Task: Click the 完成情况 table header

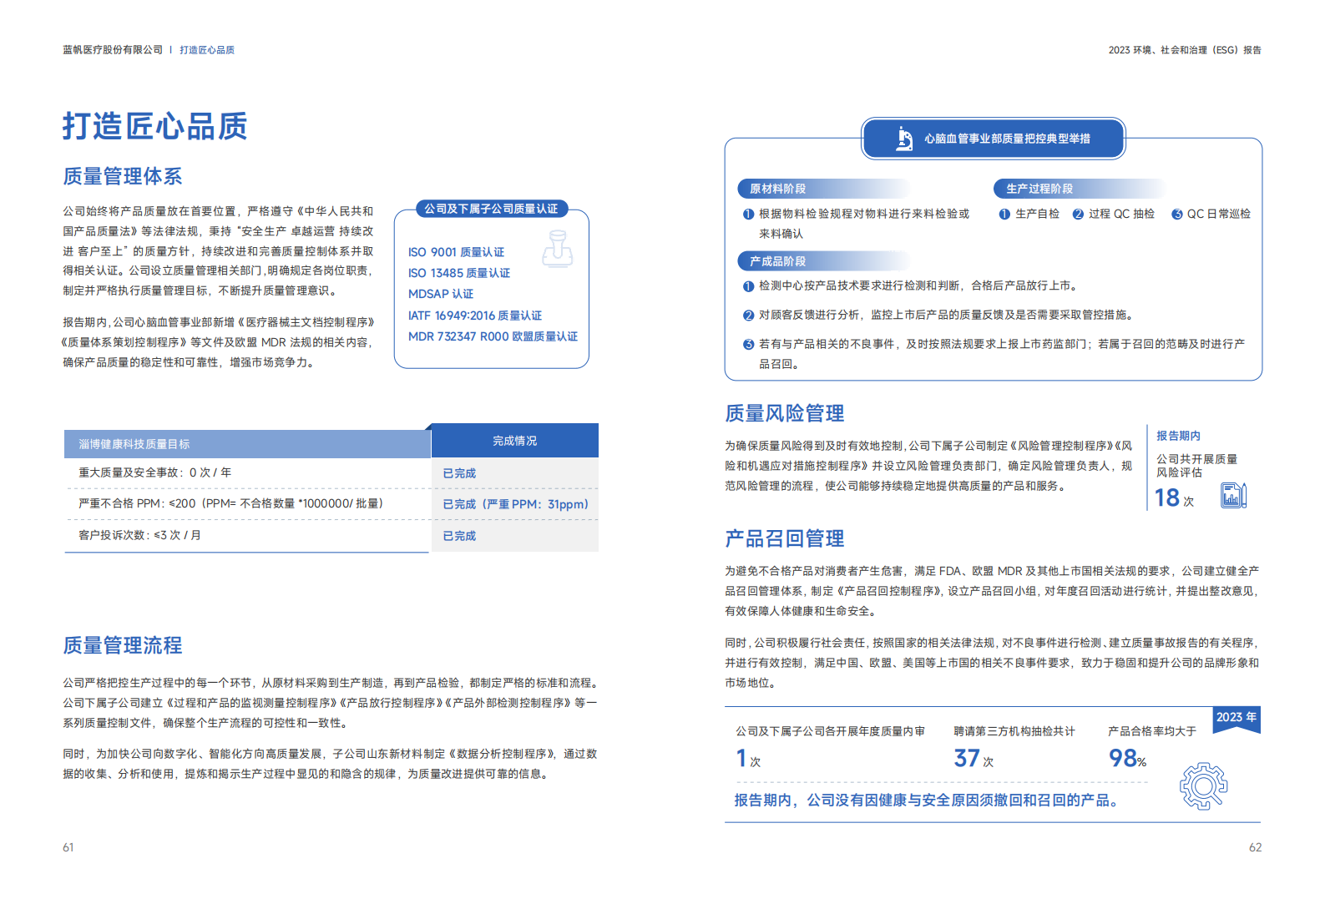Action: (514, 441)
